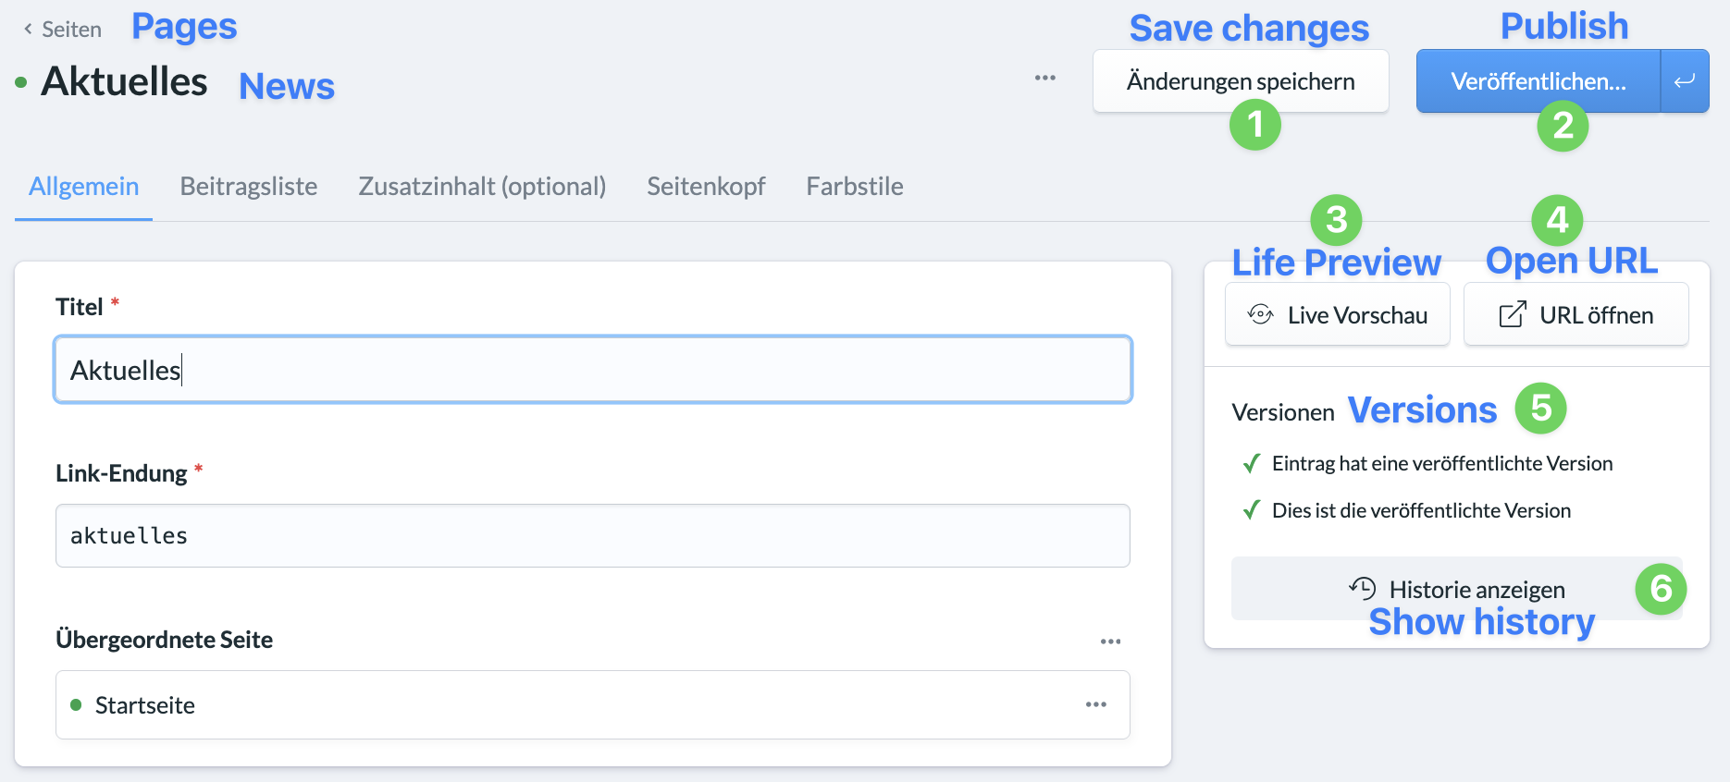Click the green status dot beside Startseite
1730x782 pixels.
click(x=76, y=705)
